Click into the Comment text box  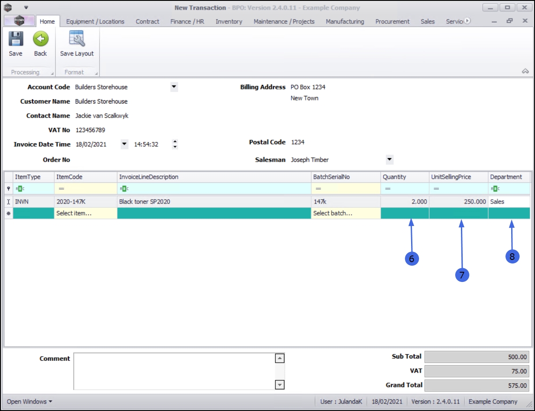174,371
